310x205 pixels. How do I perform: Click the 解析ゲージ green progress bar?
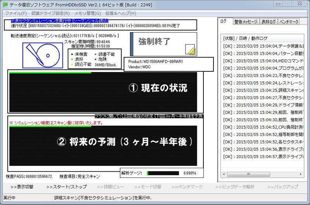pos(163,173)
